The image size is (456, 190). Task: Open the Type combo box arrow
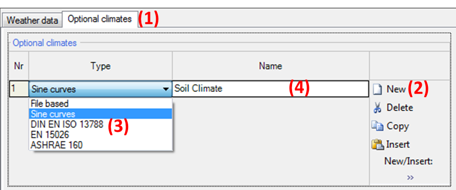click(x=166, y=89)
